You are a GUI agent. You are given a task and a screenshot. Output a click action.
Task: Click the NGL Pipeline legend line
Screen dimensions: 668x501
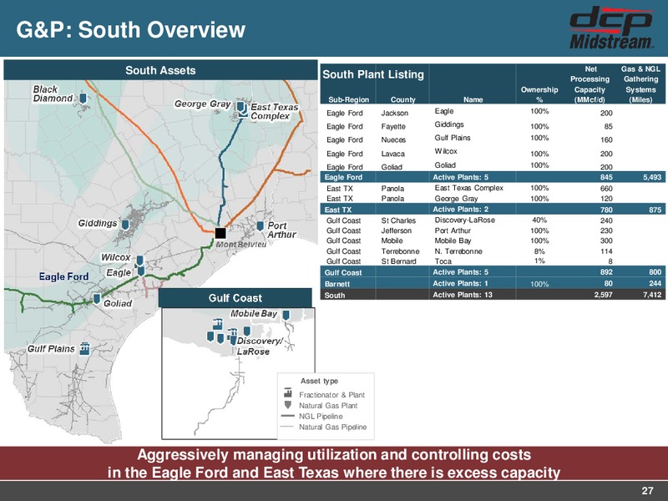(x=288, y=416)
